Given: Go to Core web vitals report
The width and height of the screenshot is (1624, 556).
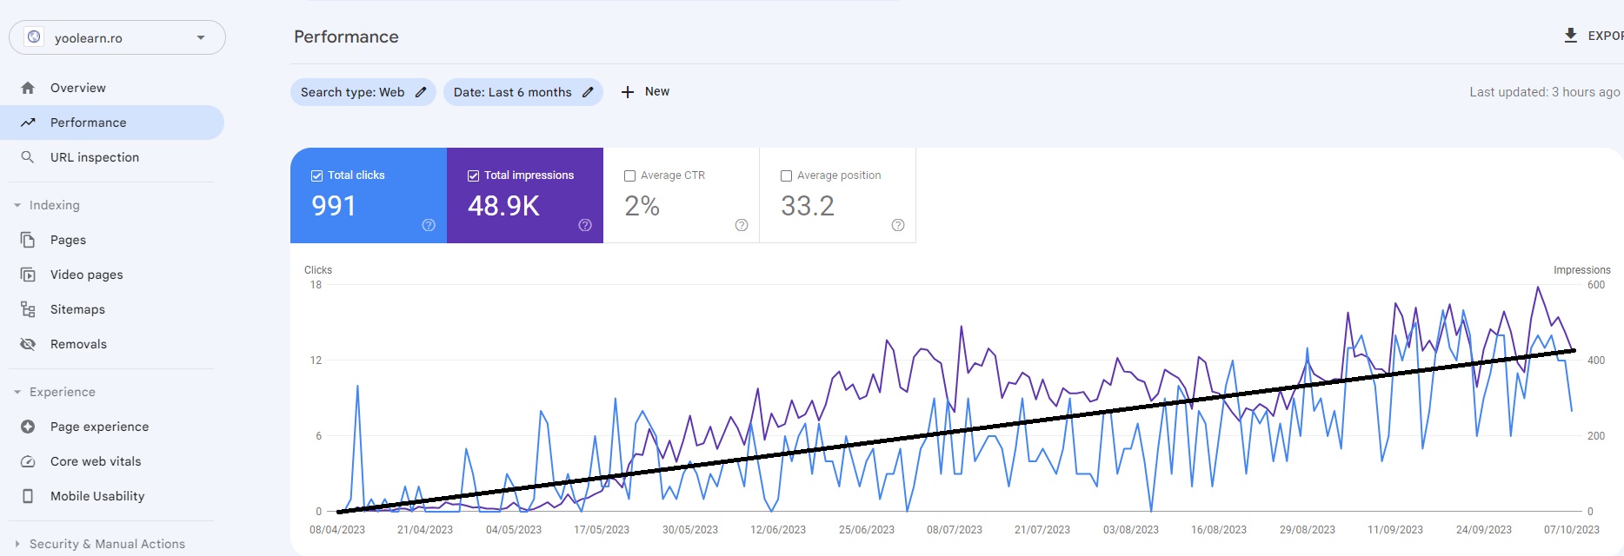Looking at the screenshot, I should pyautogui.click(x=96, y=461).
